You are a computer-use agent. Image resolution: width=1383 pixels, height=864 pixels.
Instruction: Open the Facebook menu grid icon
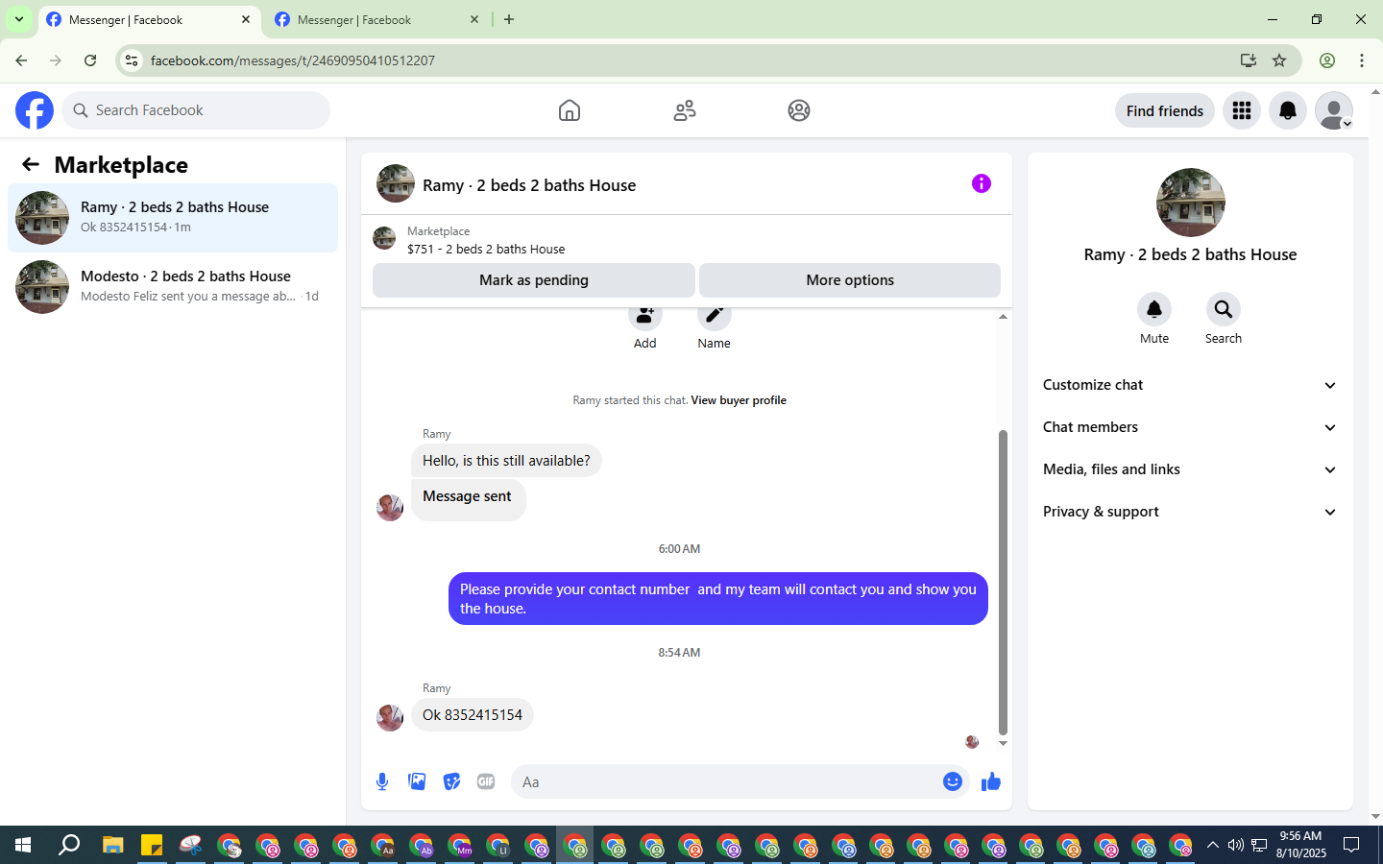[x=1242, y=110]
